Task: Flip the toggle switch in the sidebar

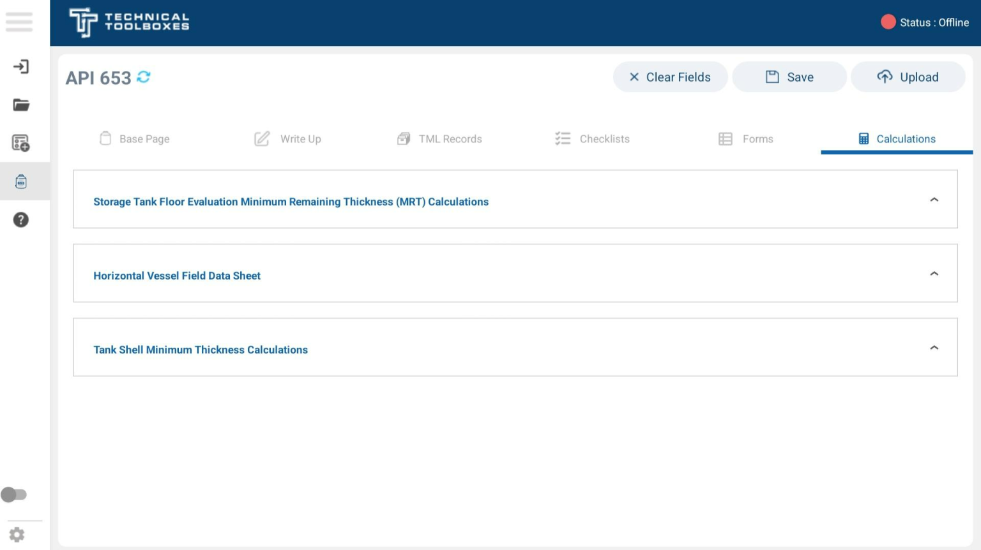Action: pos(15,494)
